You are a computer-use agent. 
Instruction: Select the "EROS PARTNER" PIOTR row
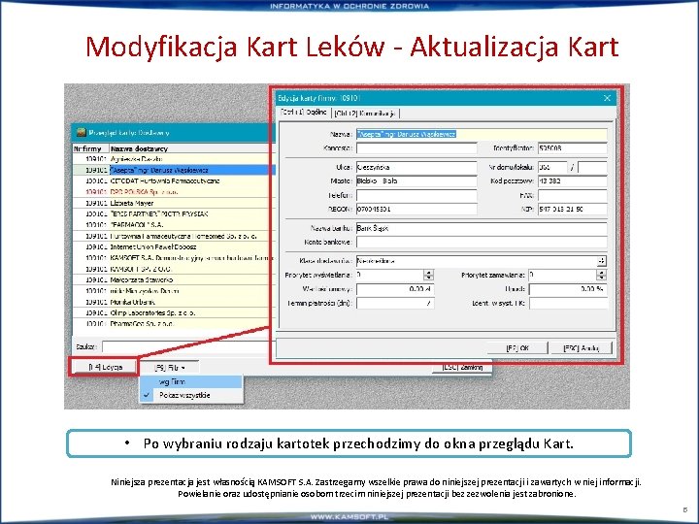[174, 213]
